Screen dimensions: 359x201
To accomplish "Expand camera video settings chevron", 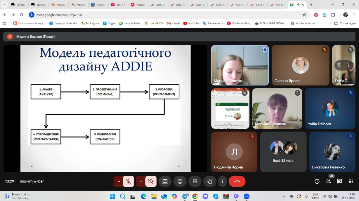I will coord(141,181).
